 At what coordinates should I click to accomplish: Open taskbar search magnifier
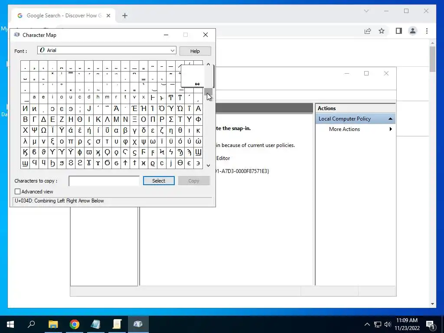(x=31, y=324)
